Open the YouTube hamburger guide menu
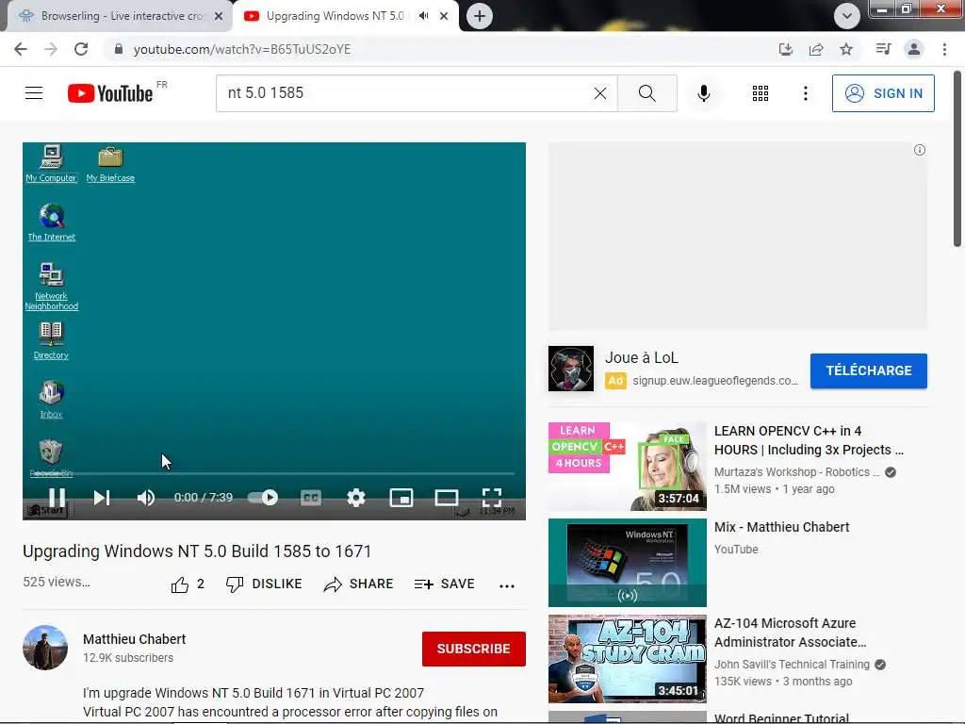The width and height of the screenshot is (965, 724). click(34, 93)
